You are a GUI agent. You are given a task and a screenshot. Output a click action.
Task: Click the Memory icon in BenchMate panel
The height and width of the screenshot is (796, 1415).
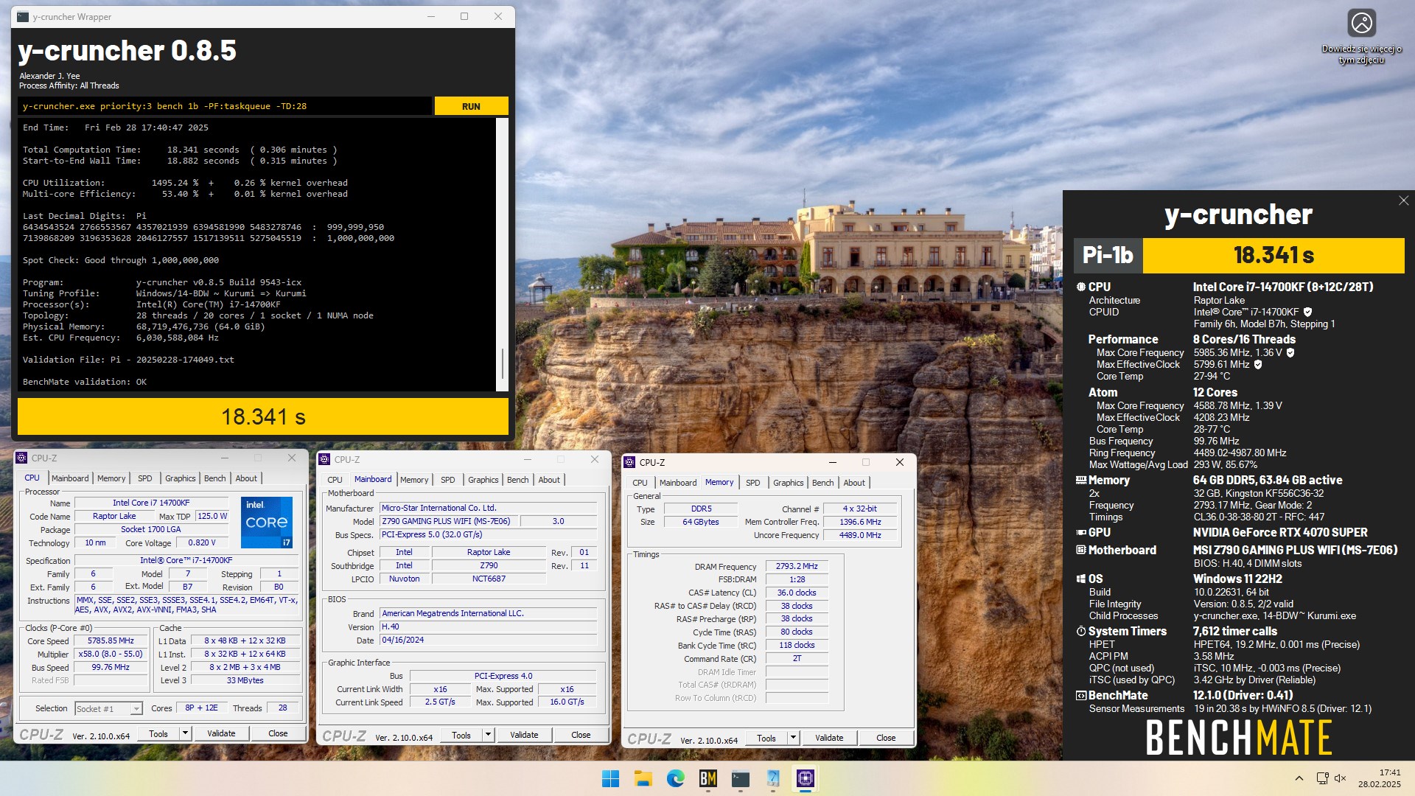click(1080, 480)
